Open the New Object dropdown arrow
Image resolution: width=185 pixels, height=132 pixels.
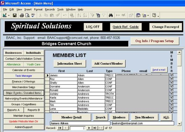(x=148, y=15)
